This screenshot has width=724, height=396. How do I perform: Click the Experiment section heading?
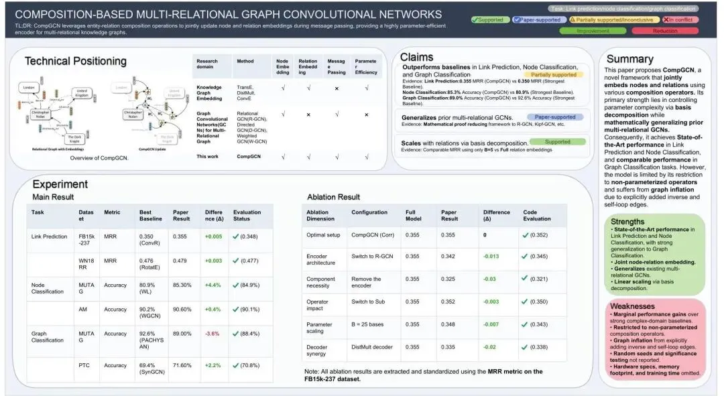point(60,184)
